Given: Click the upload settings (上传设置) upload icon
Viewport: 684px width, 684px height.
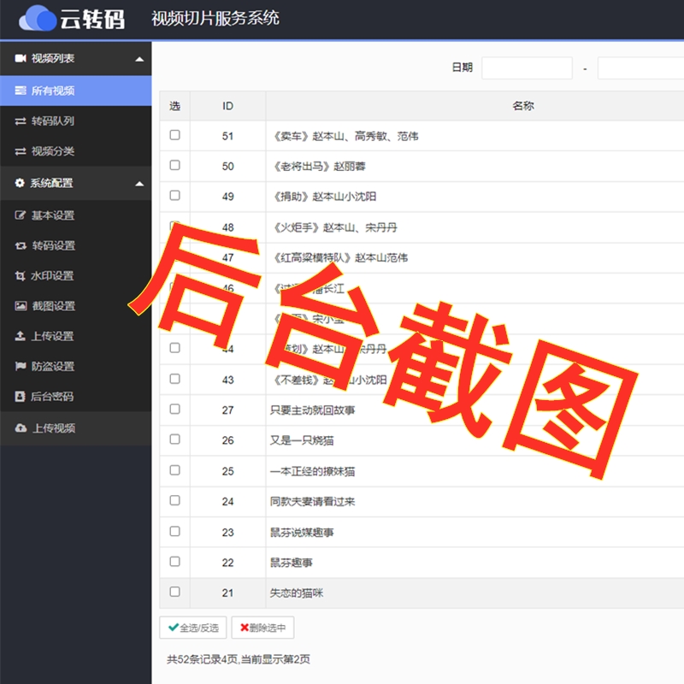Looking at the screenshot, I should click(21, 336).
